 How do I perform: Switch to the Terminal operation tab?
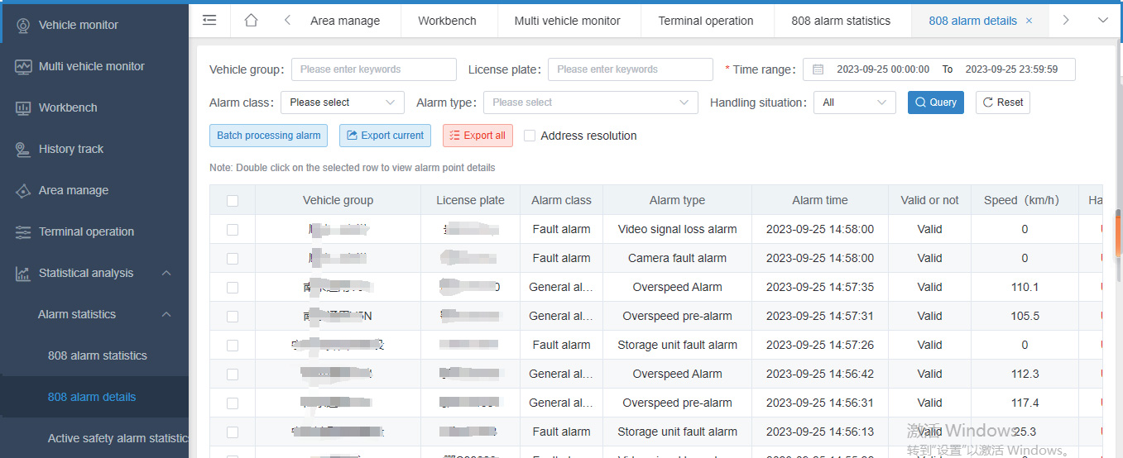[x=706, y=21]
